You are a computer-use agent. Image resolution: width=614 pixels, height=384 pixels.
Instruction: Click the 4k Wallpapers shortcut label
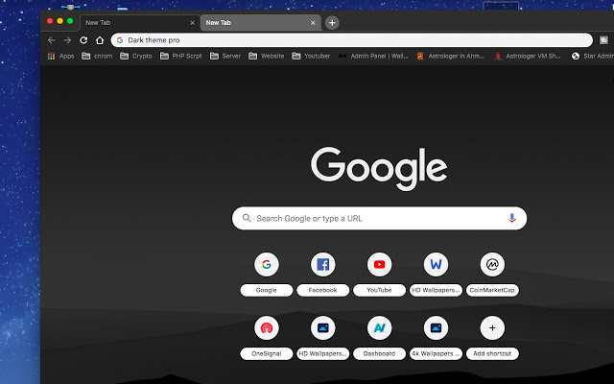[436, 353]
